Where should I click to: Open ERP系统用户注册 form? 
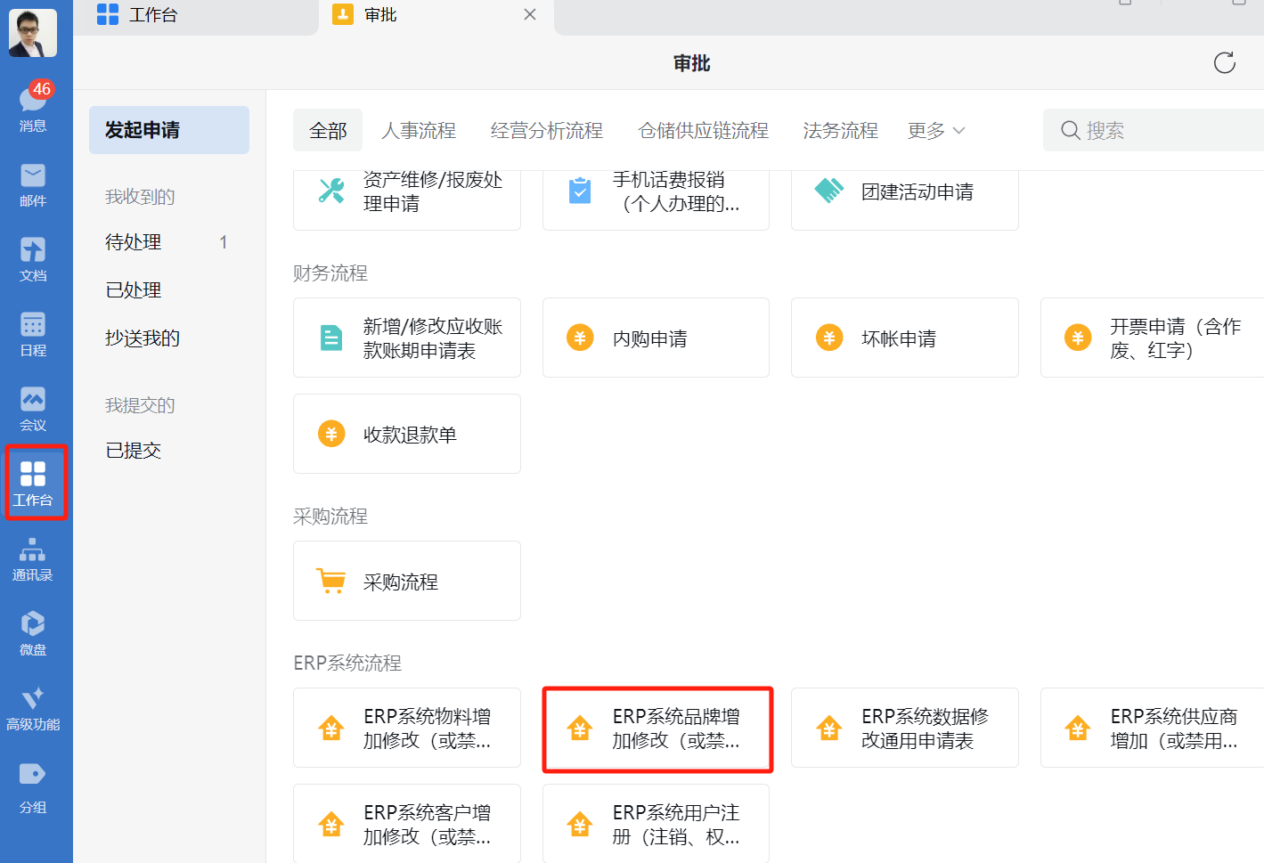pyautogui.click(x=656, y=824)
